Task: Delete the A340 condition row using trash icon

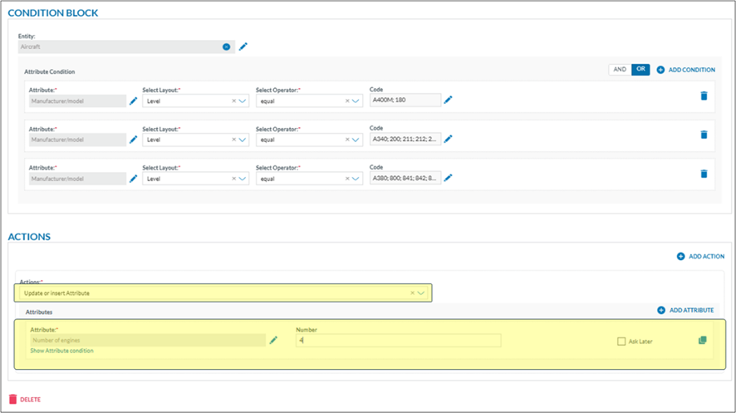Action: pyautogui.click(x=704, y=135)
